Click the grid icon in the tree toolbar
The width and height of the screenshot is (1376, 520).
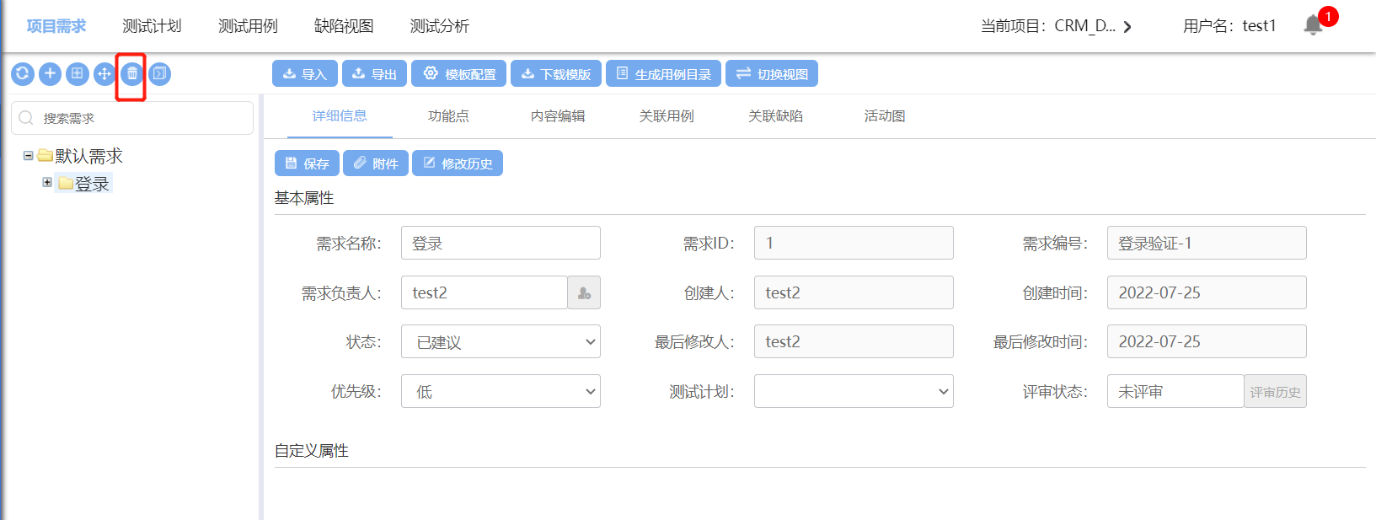pos(77,74)
